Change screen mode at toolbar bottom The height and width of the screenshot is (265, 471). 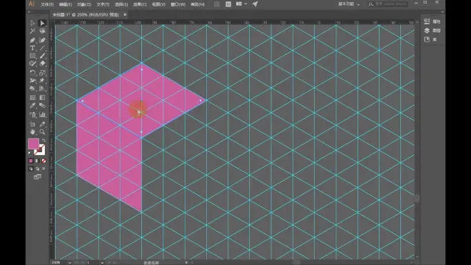click(37, 177)
